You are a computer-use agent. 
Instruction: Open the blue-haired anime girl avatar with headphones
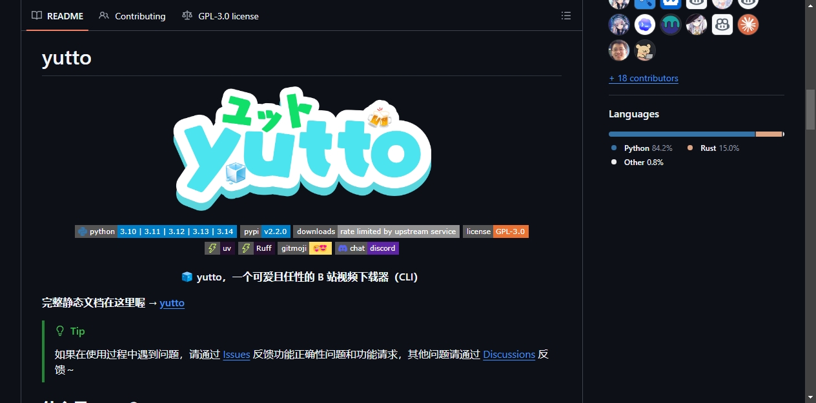click(619, 25)
